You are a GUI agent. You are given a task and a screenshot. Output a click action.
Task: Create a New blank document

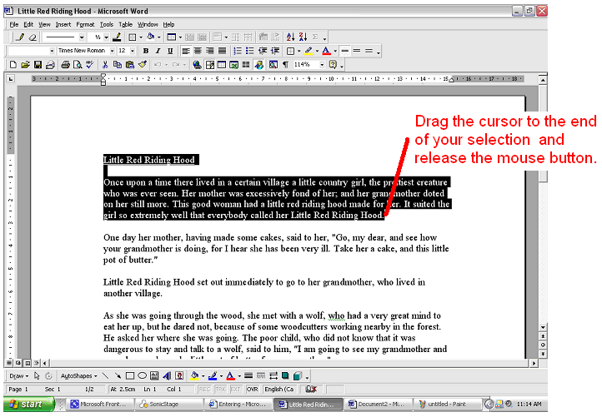(13, 65)
